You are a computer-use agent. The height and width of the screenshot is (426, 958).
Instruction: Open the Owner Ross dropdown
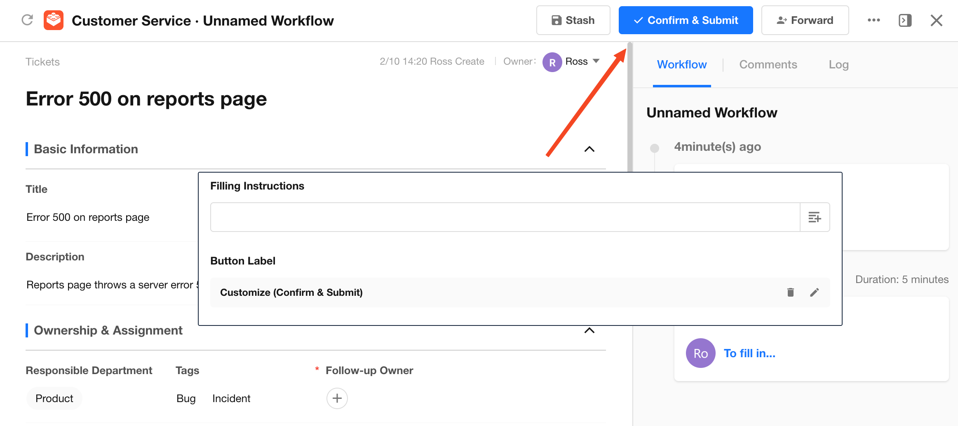pos(596,61)
